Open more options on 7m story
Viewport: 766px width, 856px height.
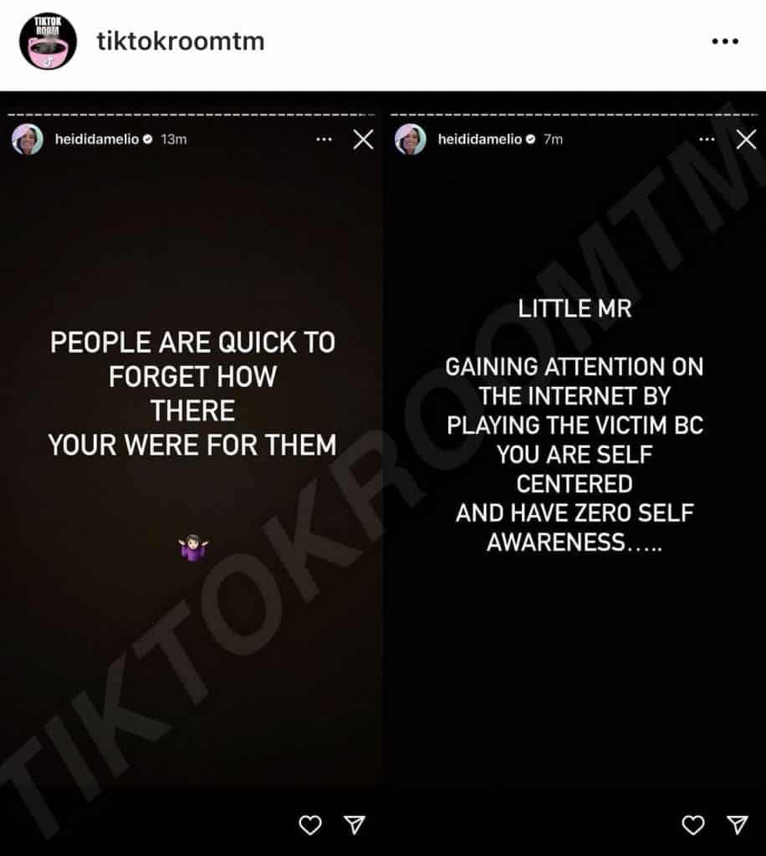(x=707, y=140)
